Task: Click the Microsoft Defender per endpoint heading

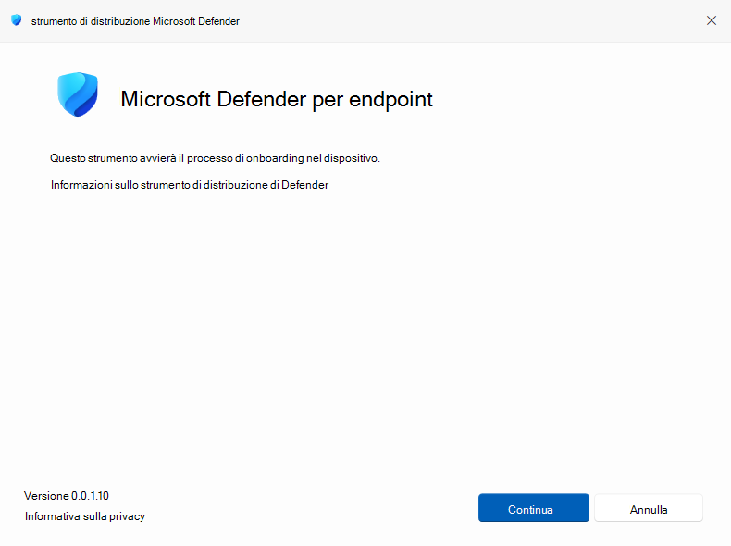Action: pyautogui.click(x=277, y=99)
